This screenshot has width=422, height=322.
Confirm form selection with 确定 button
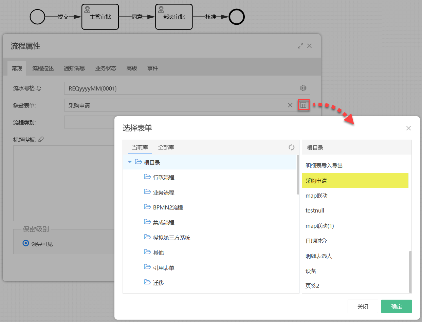coord(396,306)
